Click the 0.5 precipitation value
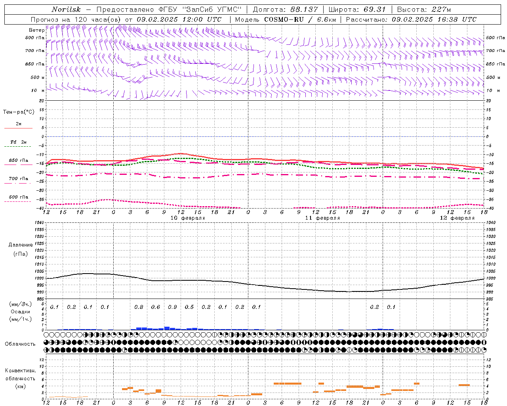 coord(189,307)
